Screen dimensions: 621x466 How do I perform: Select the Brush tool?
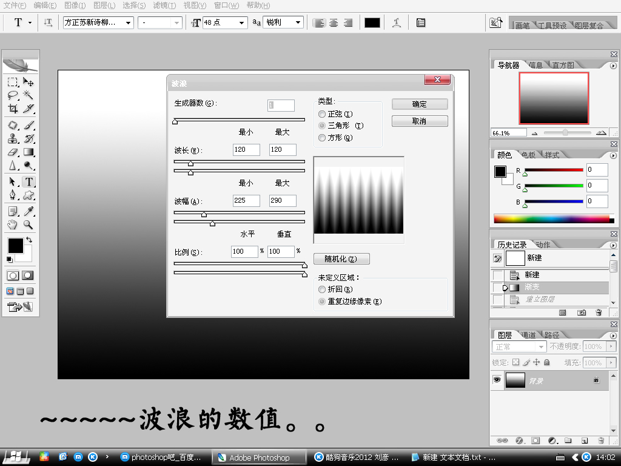click(29, 125)
